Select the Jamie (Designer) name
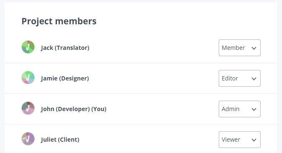Viewport: 282px width, 153px height. 65,78
